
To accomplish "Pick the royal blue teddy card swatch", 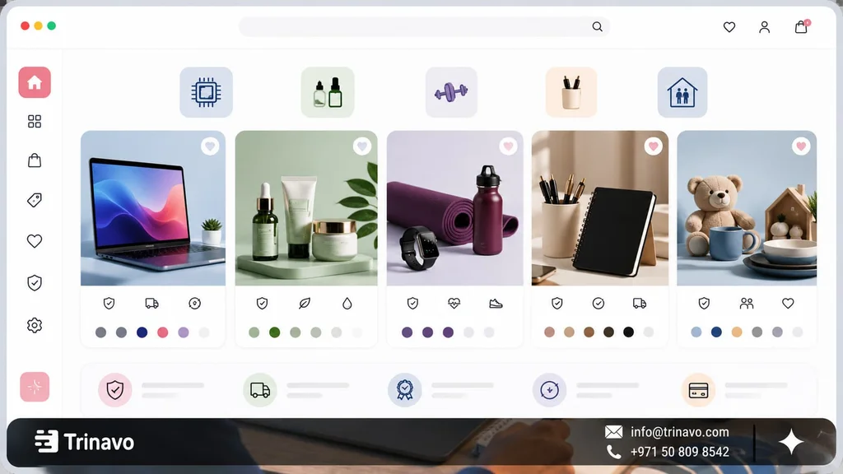I will tap(716, 332).
